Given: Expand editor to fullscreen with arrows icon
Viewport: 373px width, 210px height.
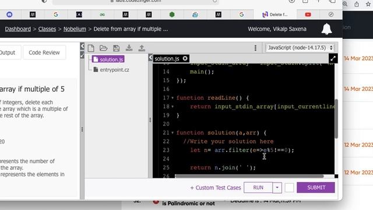Looking at the screenshot, I should [x=333, y=58].
